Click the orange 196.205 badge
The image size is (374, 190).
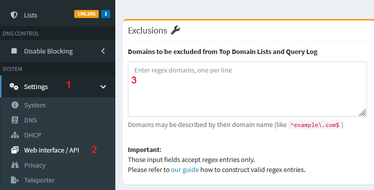point(86,14)
